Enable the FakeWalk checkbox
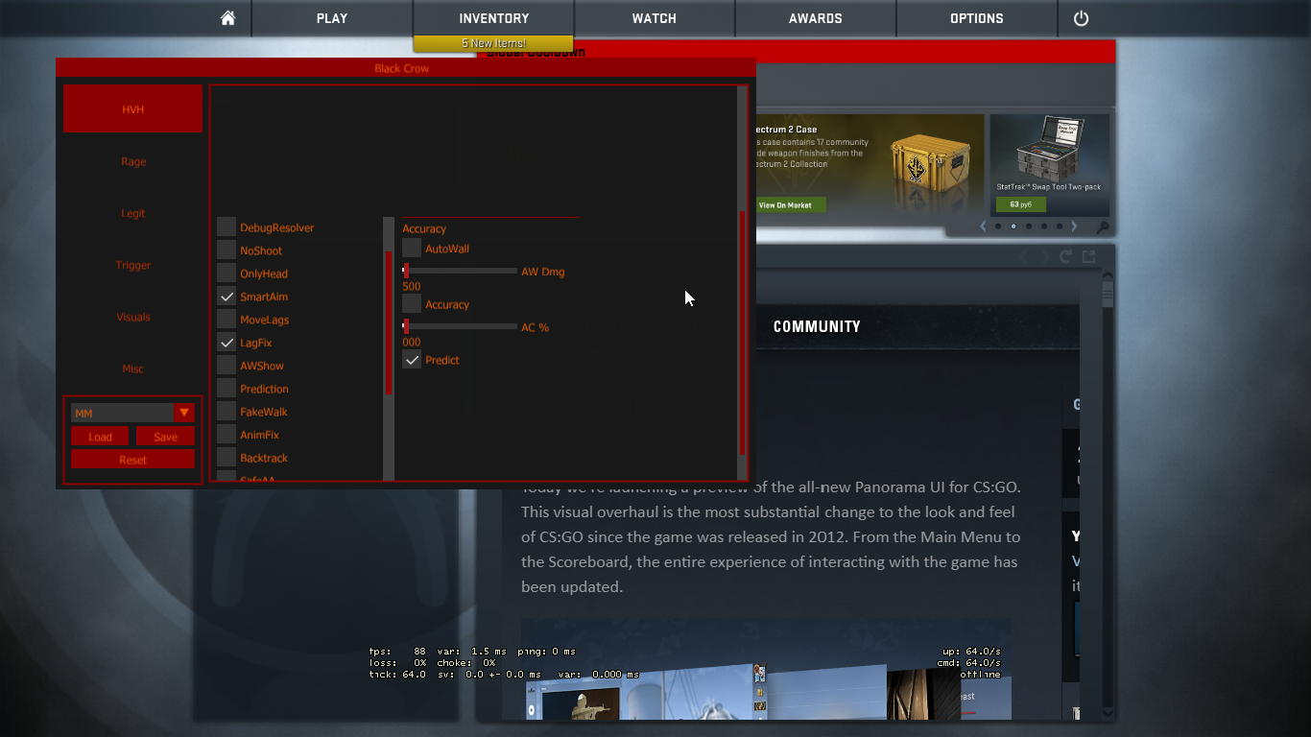The width and height of the screenshot is (1311, 737). 226,412
